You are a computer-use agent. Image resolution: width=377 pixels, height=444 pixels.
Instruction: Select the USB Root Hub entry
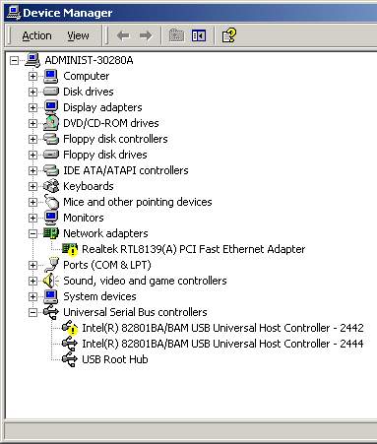coord(115,359)
